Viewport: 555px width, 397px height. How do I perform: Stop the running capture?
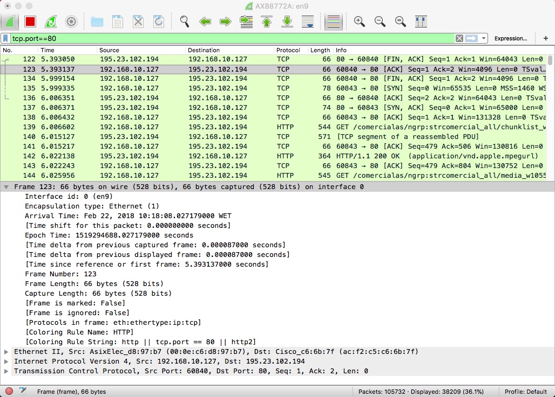click(x=30, y=22)
